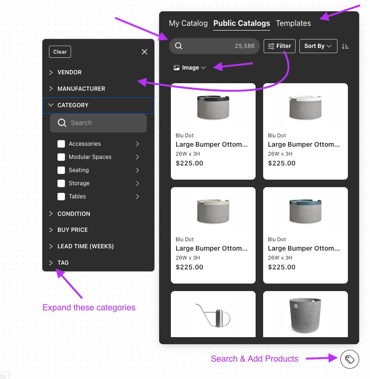
Task: Switch to the Templates tab
Action: coord(293,23)
